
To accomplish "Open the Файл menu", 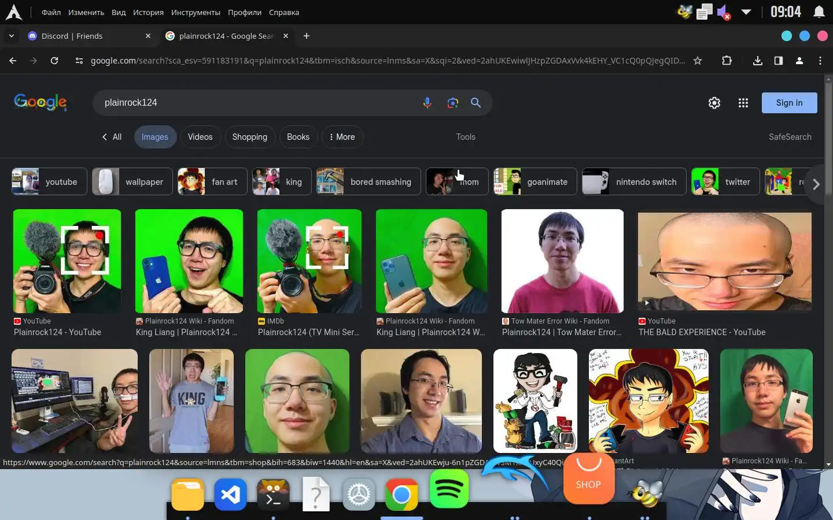I will pos(51,12).
